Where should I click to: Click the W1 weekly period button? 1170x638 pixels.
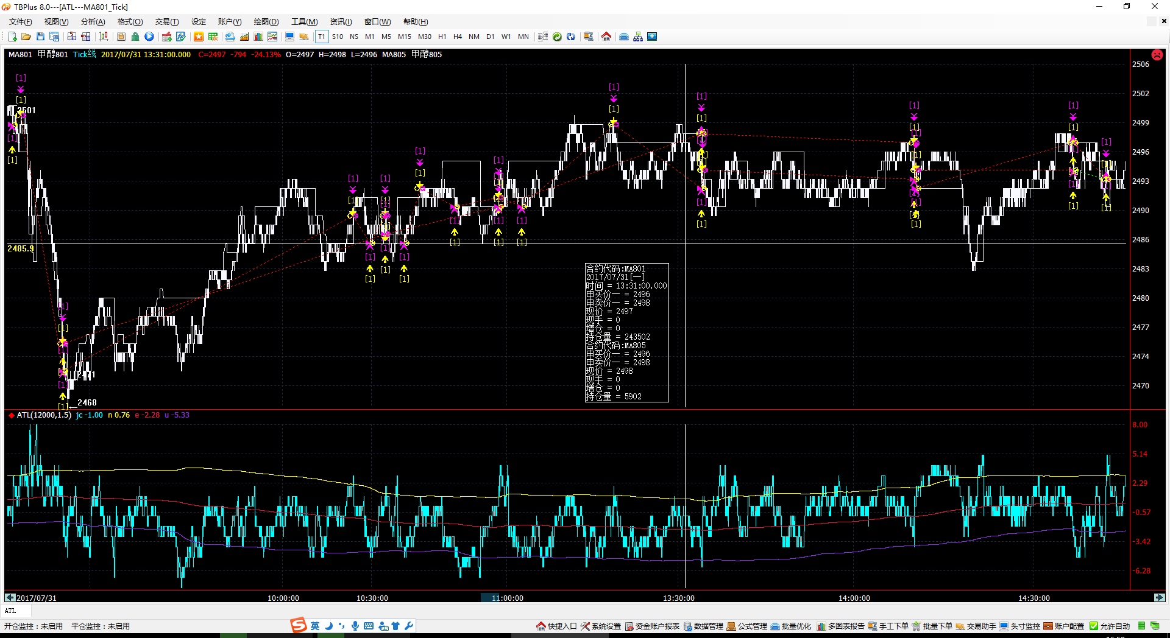point(506,37)
